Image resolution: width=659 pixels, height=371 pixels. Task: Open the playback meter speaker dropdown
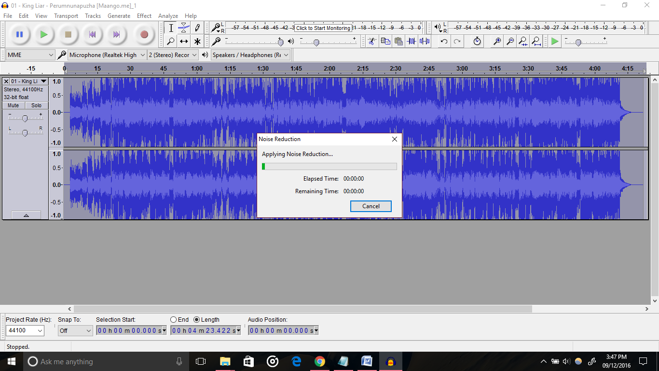[x=439, y=28]
